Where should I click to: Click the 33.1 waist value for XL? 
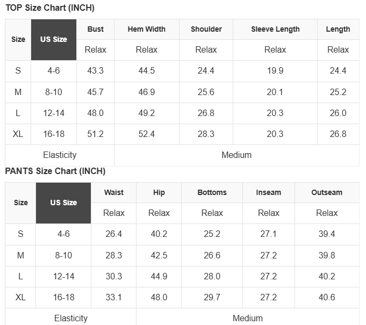[113, 297]
